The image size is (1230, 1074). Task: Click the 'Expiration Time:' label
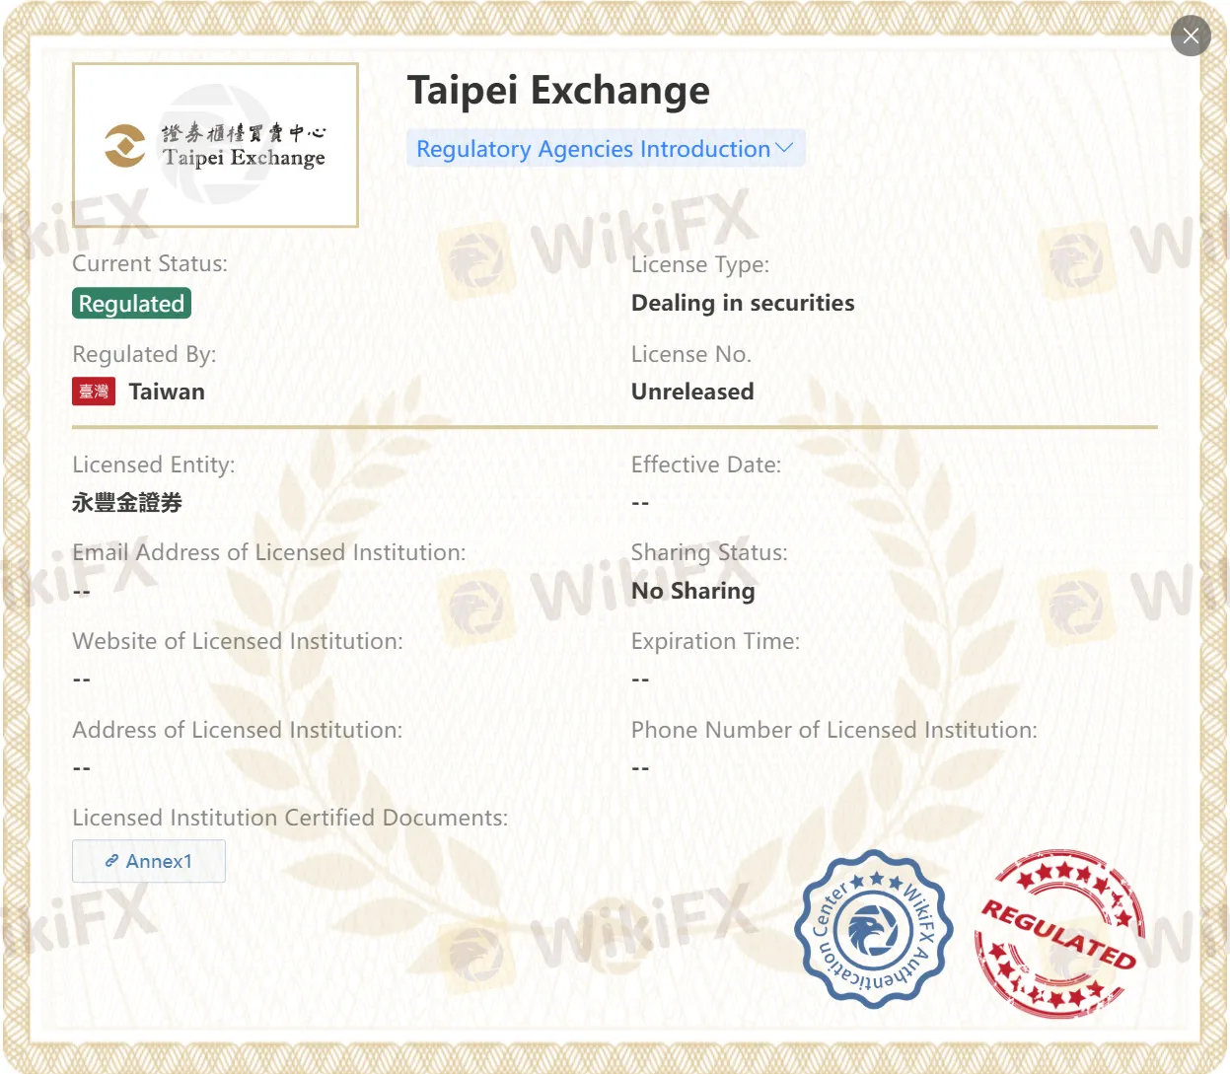[x=715, y=641]
